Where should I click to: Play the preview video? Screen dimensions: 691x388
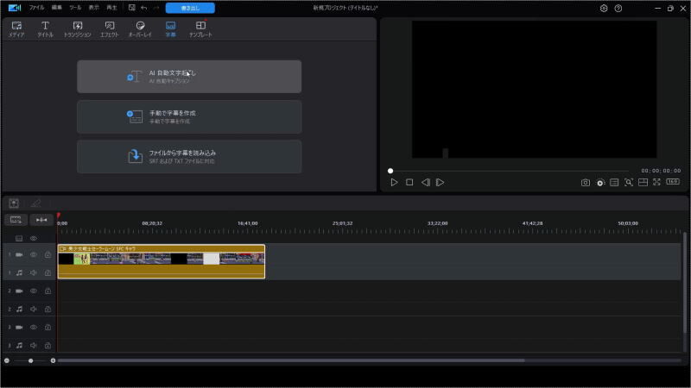click(x=395, y=182)
